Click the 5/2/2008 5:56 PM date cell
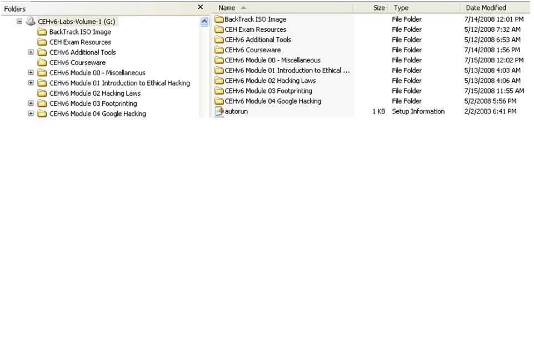 (490, 101)
